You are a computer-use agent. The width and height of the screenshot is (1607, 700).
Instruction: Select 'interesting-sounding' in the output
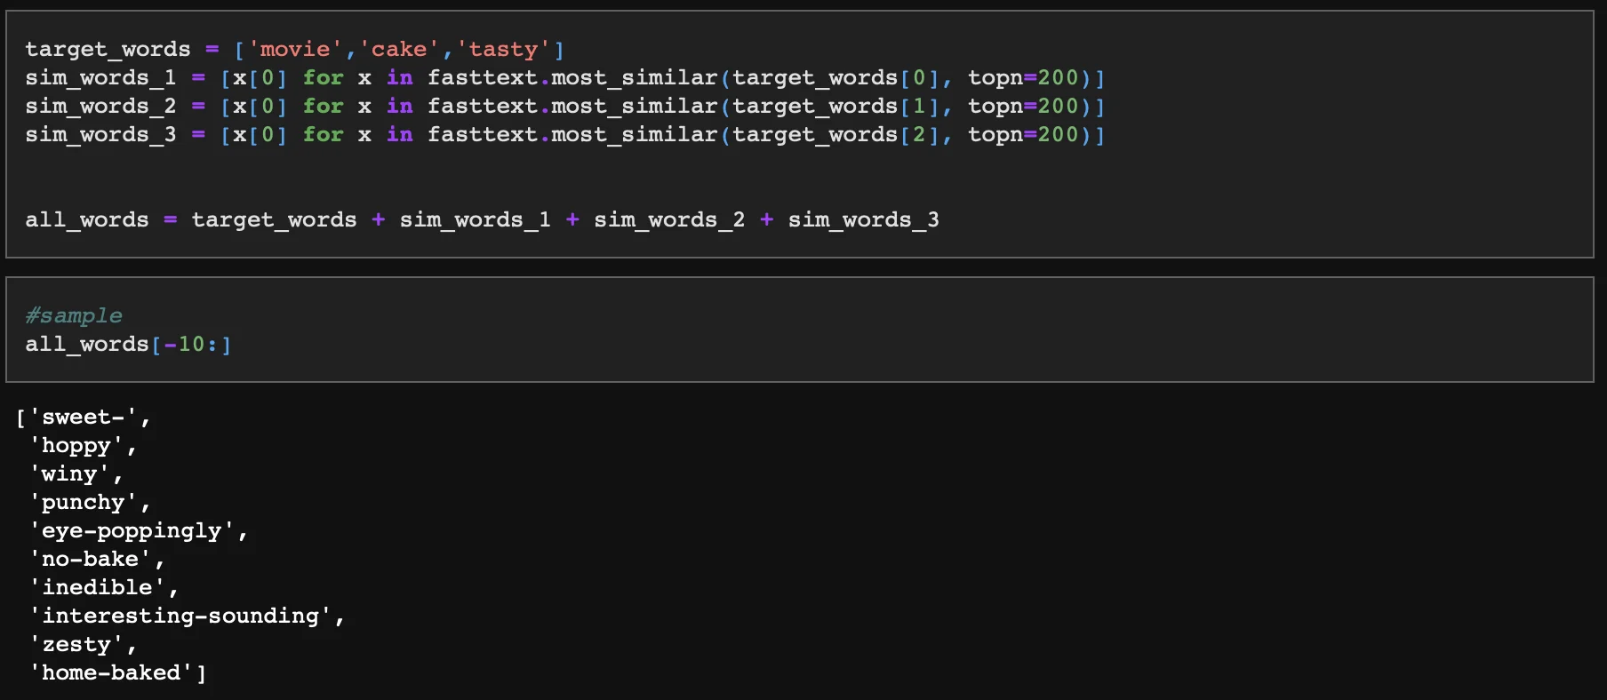tap(180, 616)
